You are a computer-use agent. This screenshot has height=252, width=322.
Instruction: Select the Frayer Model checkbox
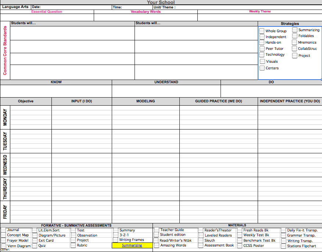3,240
